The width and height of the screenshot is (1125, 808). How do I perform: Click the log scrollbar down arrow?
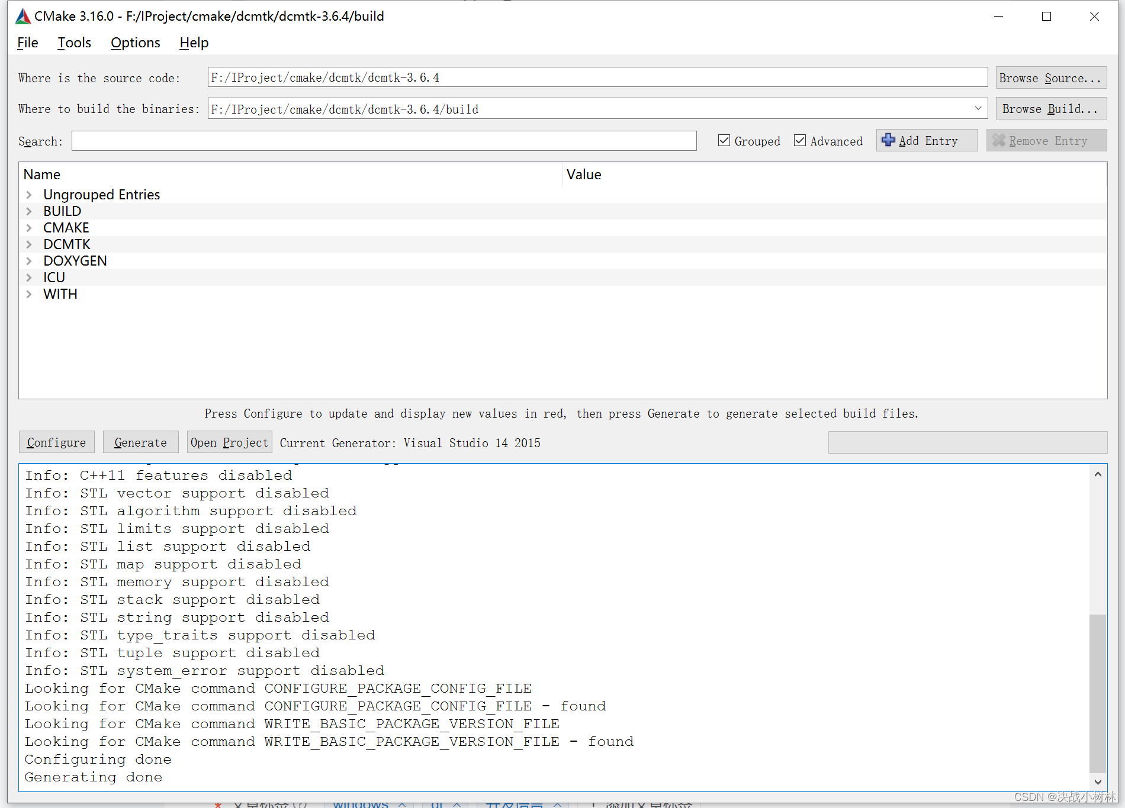(1097, 782)
